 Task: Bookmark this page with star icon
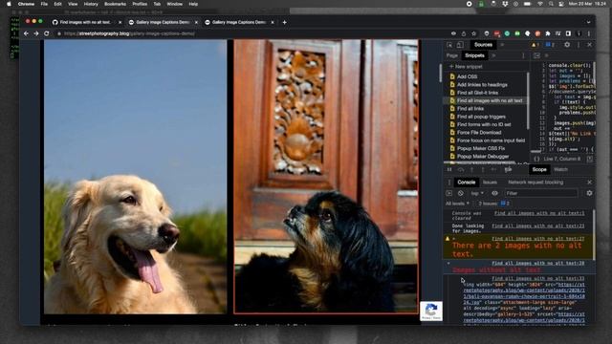click(474, 33)
